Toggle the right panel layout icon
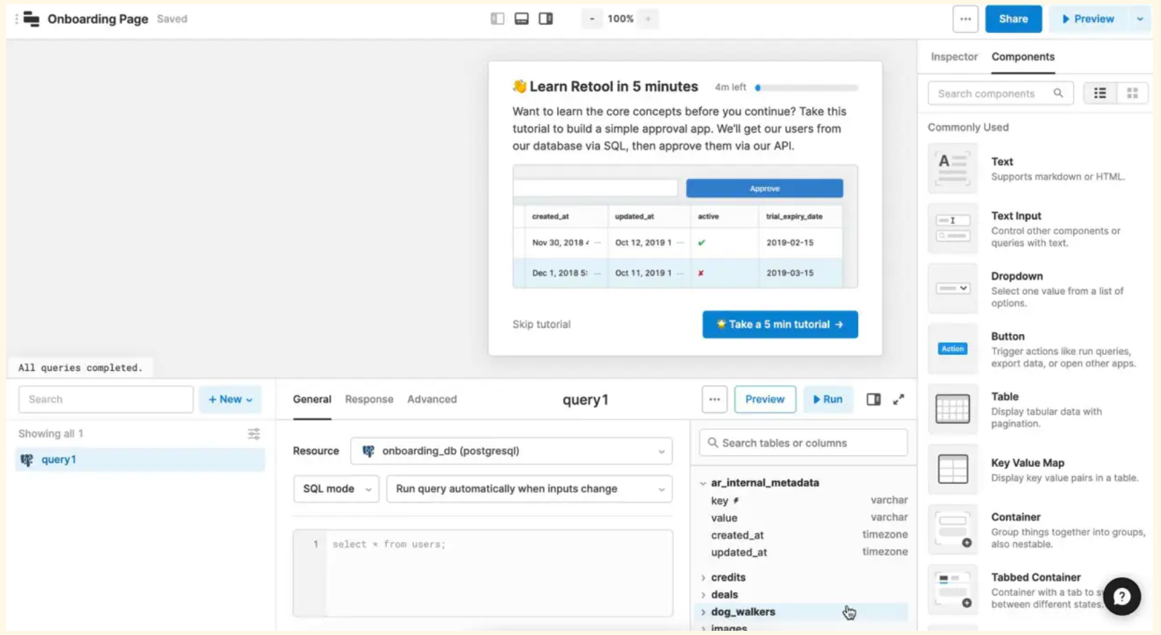 coord(545,18)
